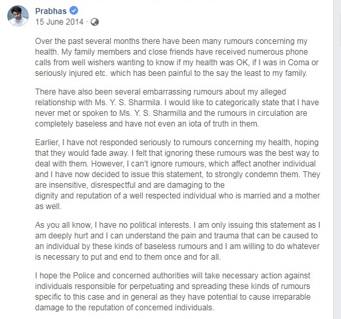Image resolution: width=341 pixels, height=319 pixels.
Task: Click the line 'as well.' ending third paragraph
Action: click(x=48, y=206)
